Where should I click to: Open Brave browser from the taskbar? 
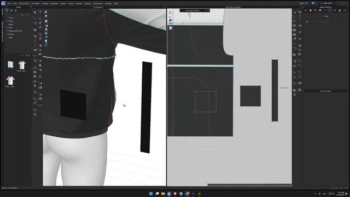[x=175, y=194]
